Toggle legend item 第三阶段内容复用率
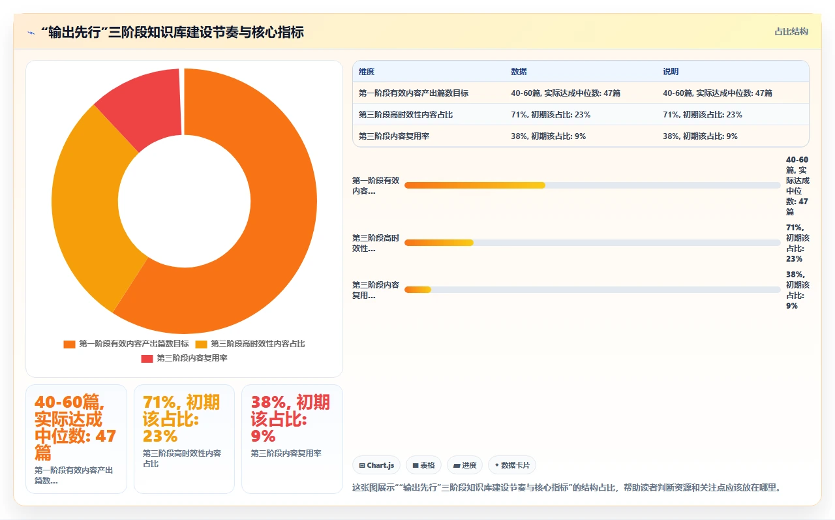The width and height of the screenshot is (835, 520). tap(184, 358)
